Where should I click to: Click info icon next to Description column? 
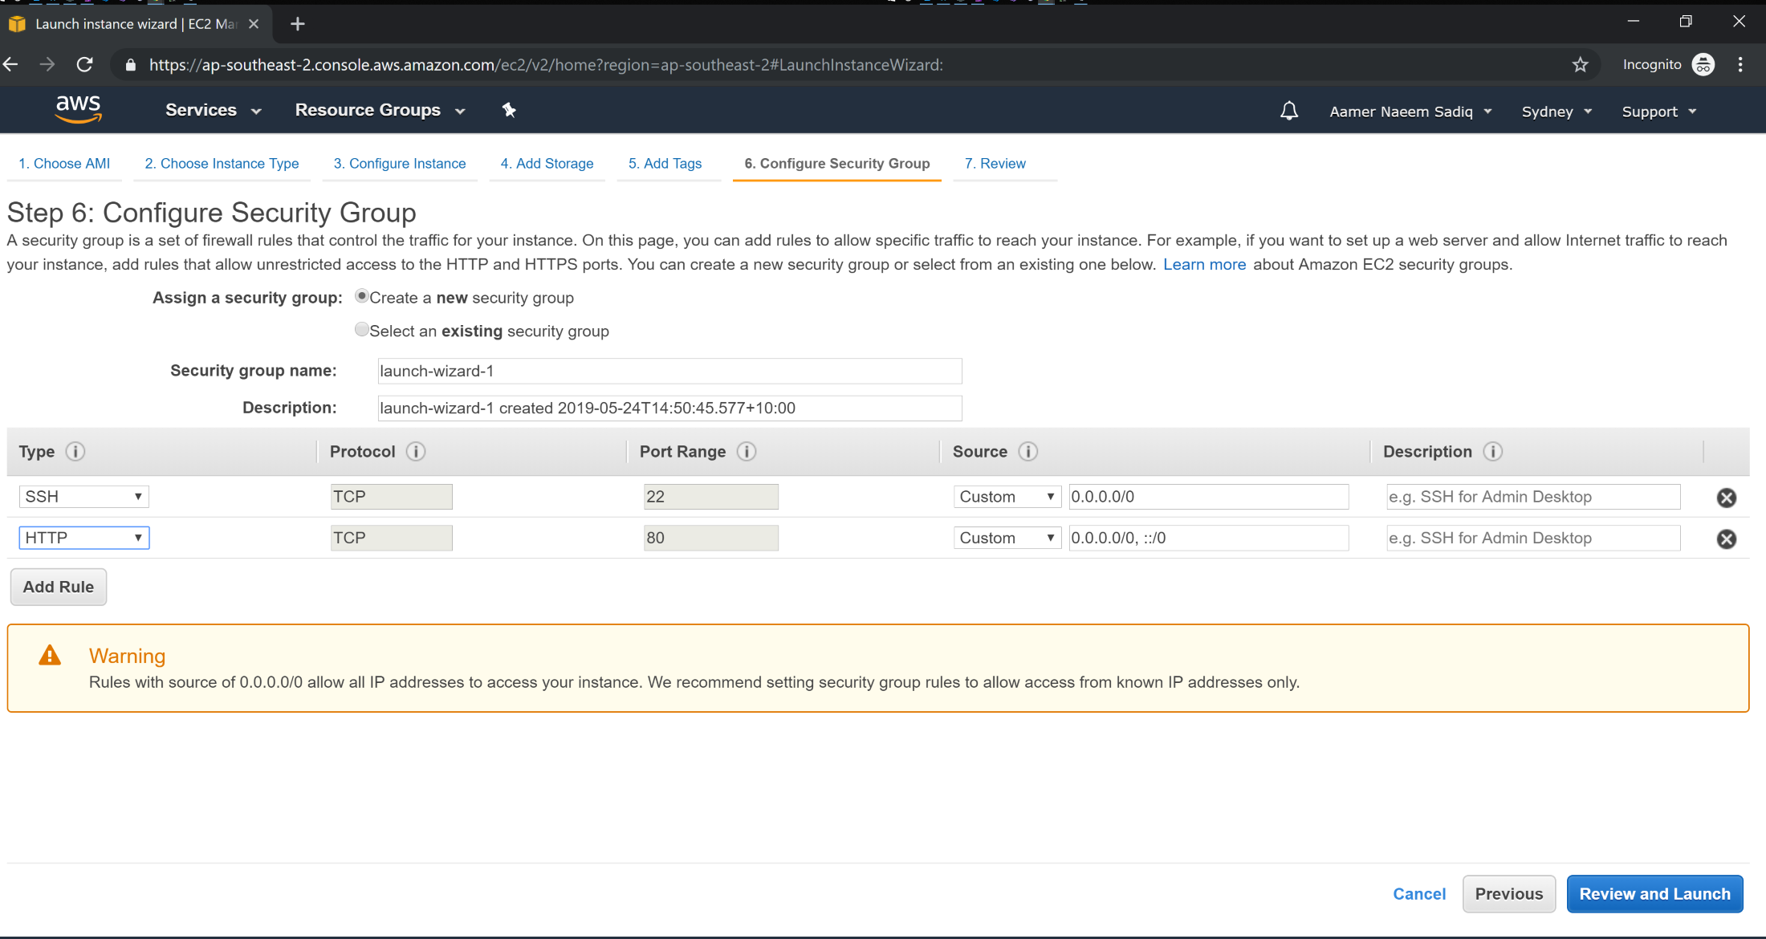click(x=1493, y=451)
